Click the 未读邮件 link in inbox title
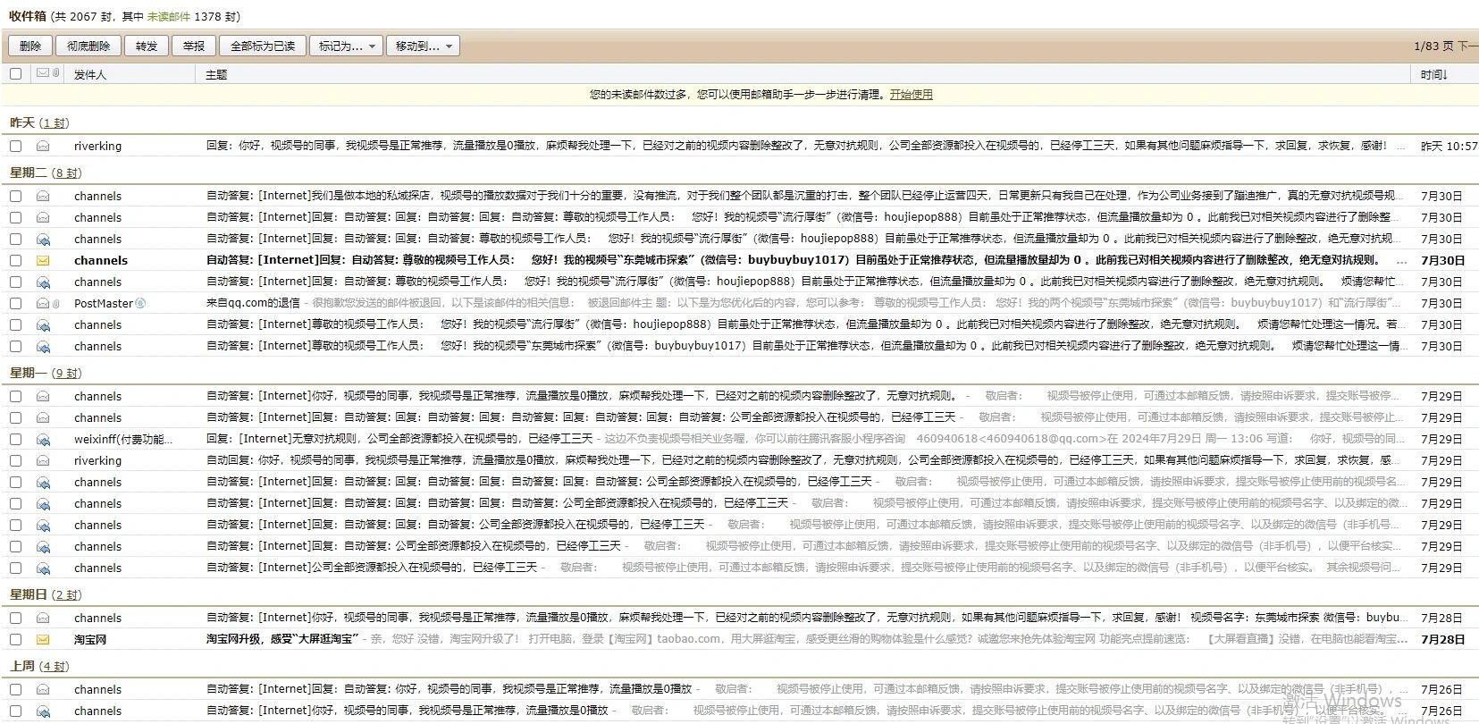This screenshot has width=1479, height=724. (169, 16)
